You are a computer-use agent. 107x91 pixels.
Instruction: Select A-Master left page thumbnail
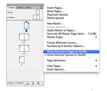pyautogui.click(x=35, y=17)
